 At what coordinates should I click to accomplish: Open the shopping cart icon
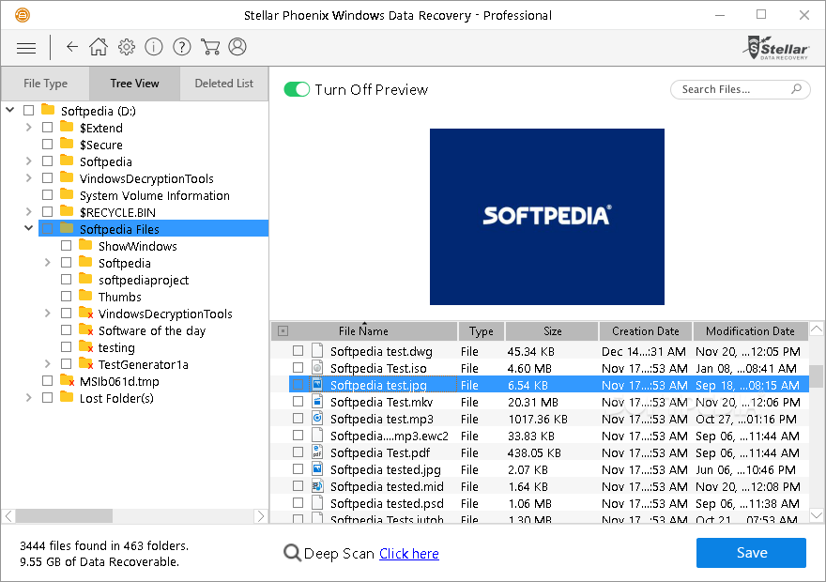pyautogui.click(x=210, y=47)
